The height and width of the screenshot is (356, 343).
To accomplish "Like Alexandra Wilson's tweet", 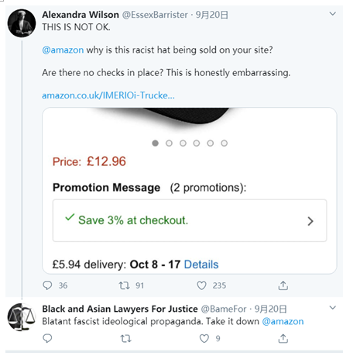I will (x=201, y=285).
